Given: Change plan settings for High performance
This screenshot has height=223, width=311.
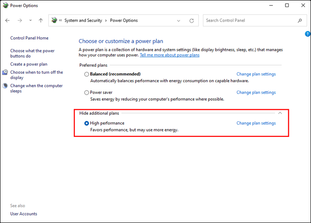Looking at the screenshot, I should coord(256,123).
